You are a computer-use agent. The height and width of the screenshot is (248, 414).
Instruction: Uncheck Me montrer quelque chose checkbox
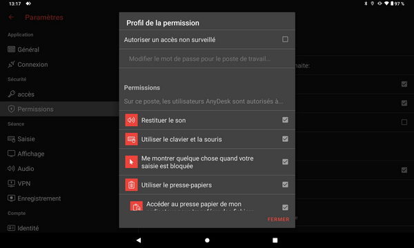click(x=285, y=162)
